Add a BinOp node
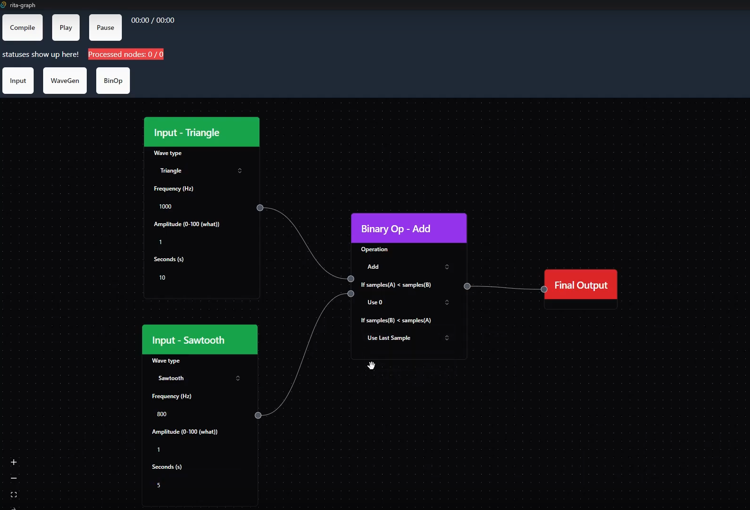The width and height of the screenshot is (750, 510). pyautogui.click(x=113, y=81)
